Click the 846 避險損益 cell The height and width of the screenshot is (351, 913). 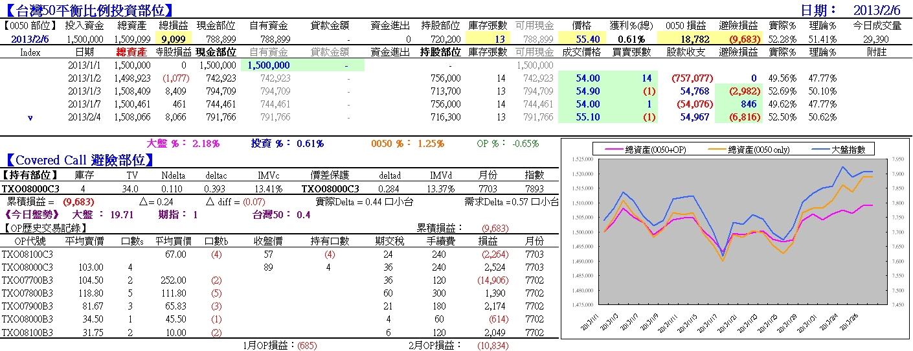(747, 104)
